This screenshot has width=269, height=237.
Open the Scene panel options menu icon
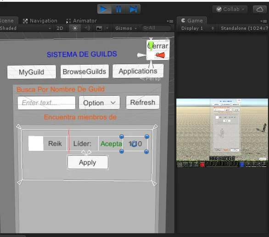click(x=170, y=21)
